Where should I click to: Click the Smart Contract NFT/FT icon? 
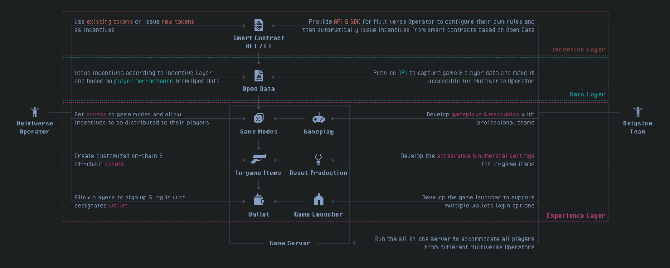pos(258,25)
